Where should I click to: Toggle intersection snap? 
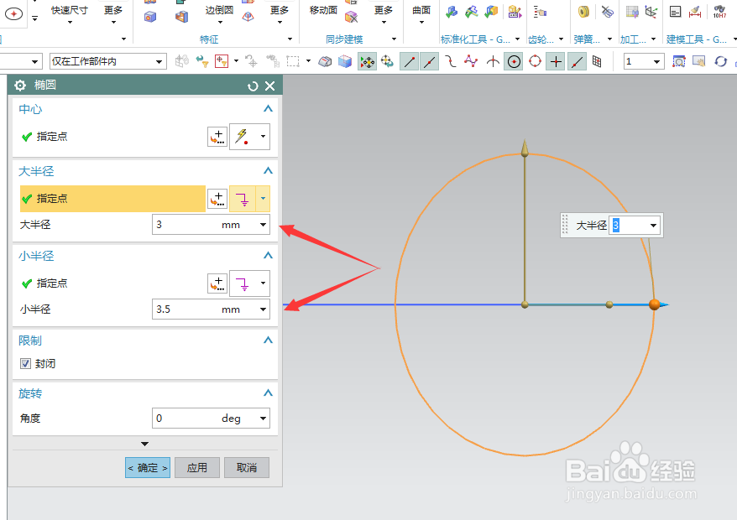coord(493,61)
